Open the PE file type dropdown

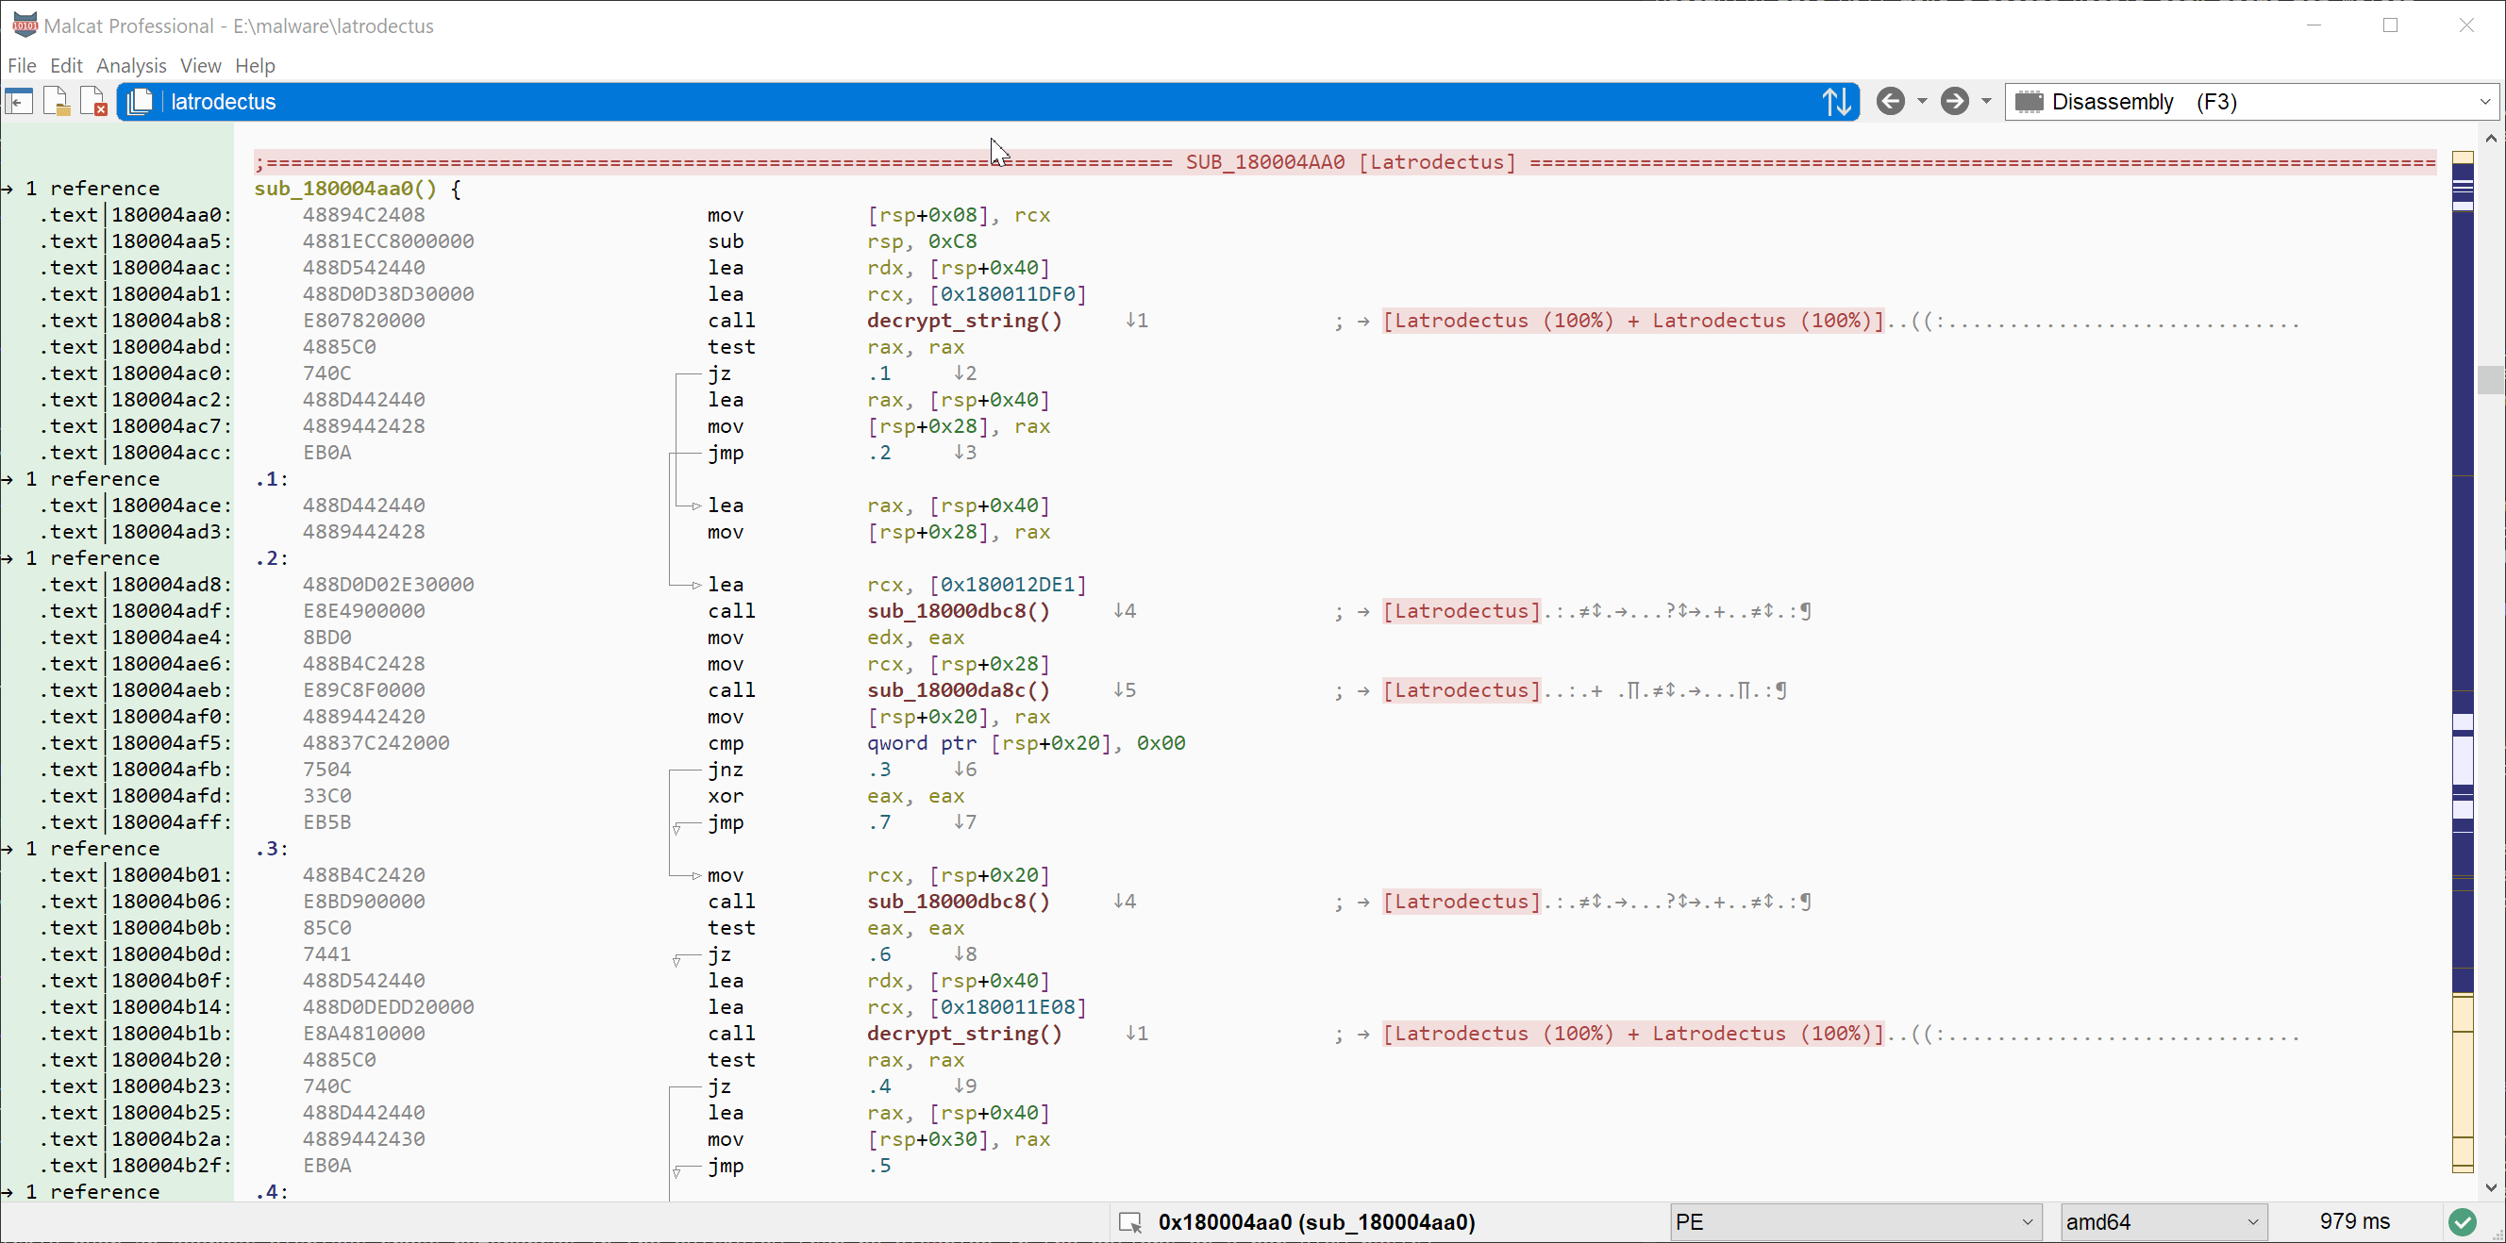click(x=1855, y=1222)
